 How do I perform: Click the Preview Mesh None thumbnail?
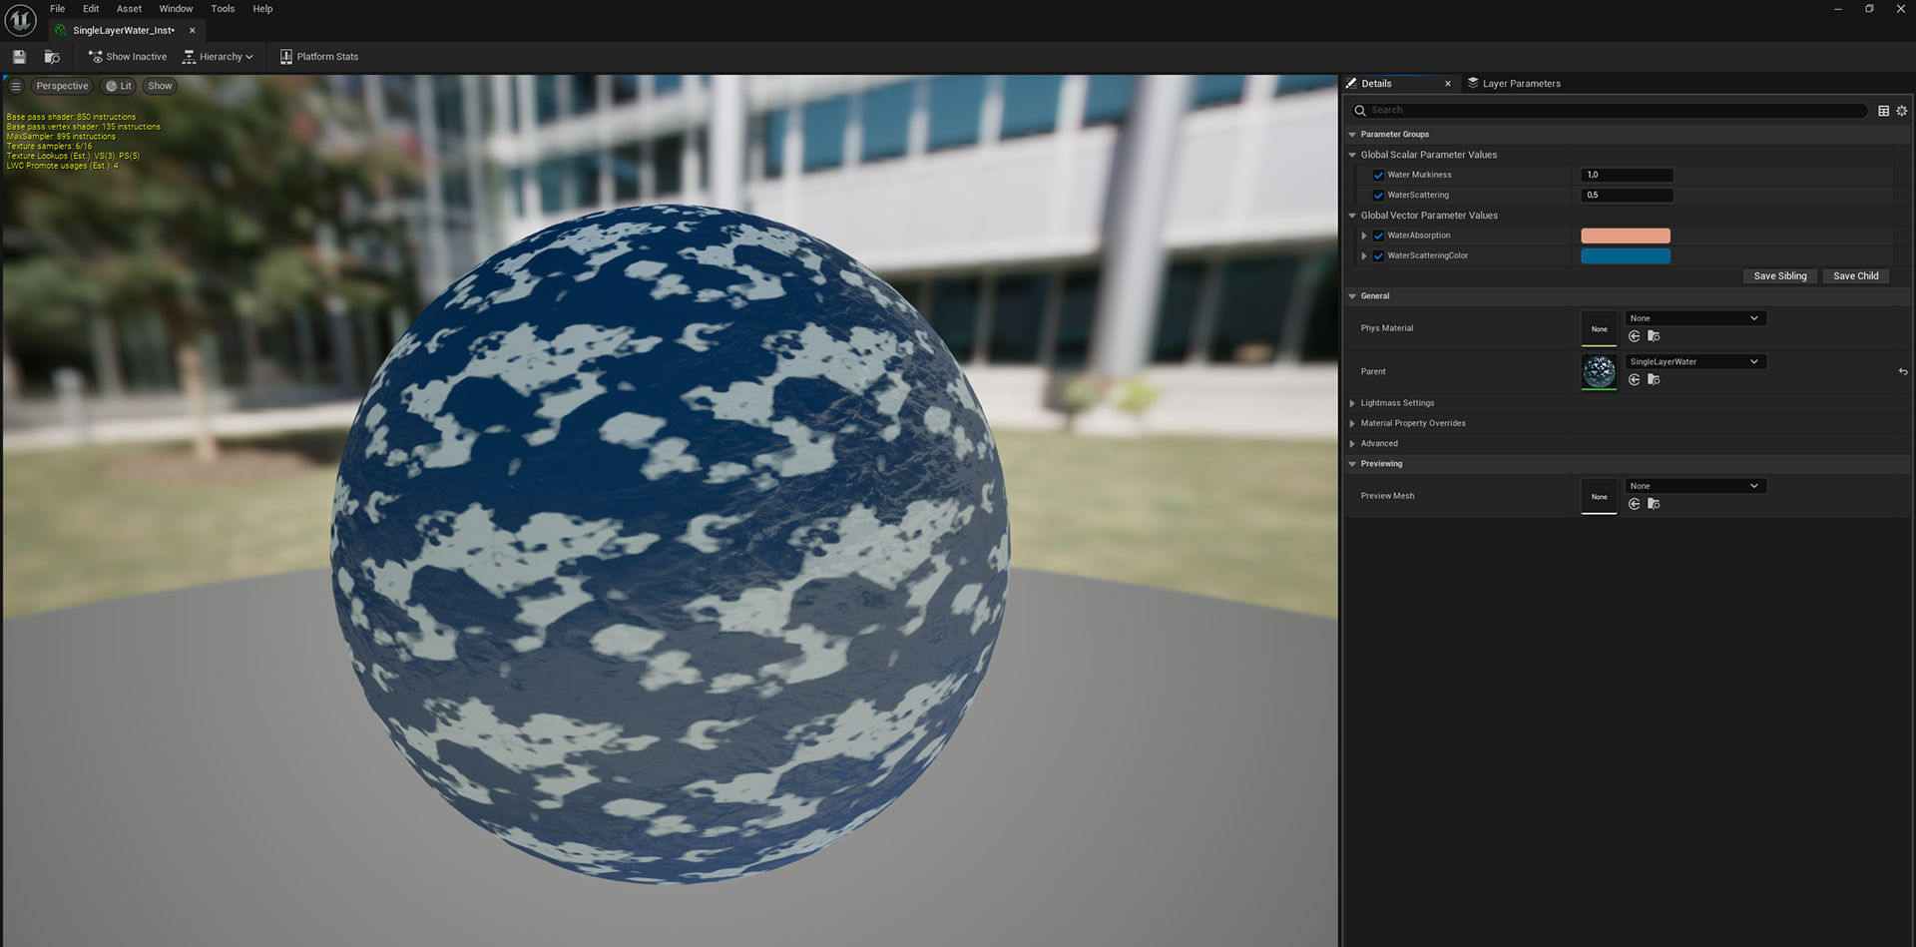click(1599, 496)
